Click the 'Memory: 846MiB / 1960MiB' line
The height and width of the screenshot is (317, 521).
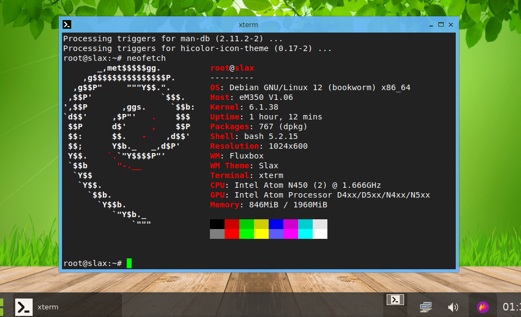[269, 205]
